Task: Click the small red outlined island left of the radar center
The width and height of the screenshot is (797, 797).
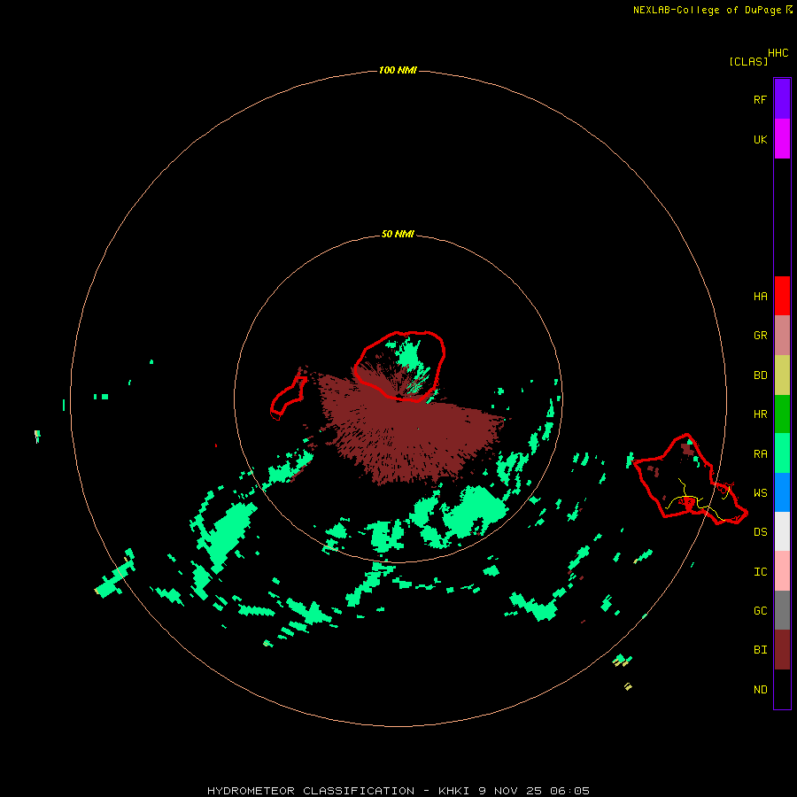Action: click(x=289, y=396)
